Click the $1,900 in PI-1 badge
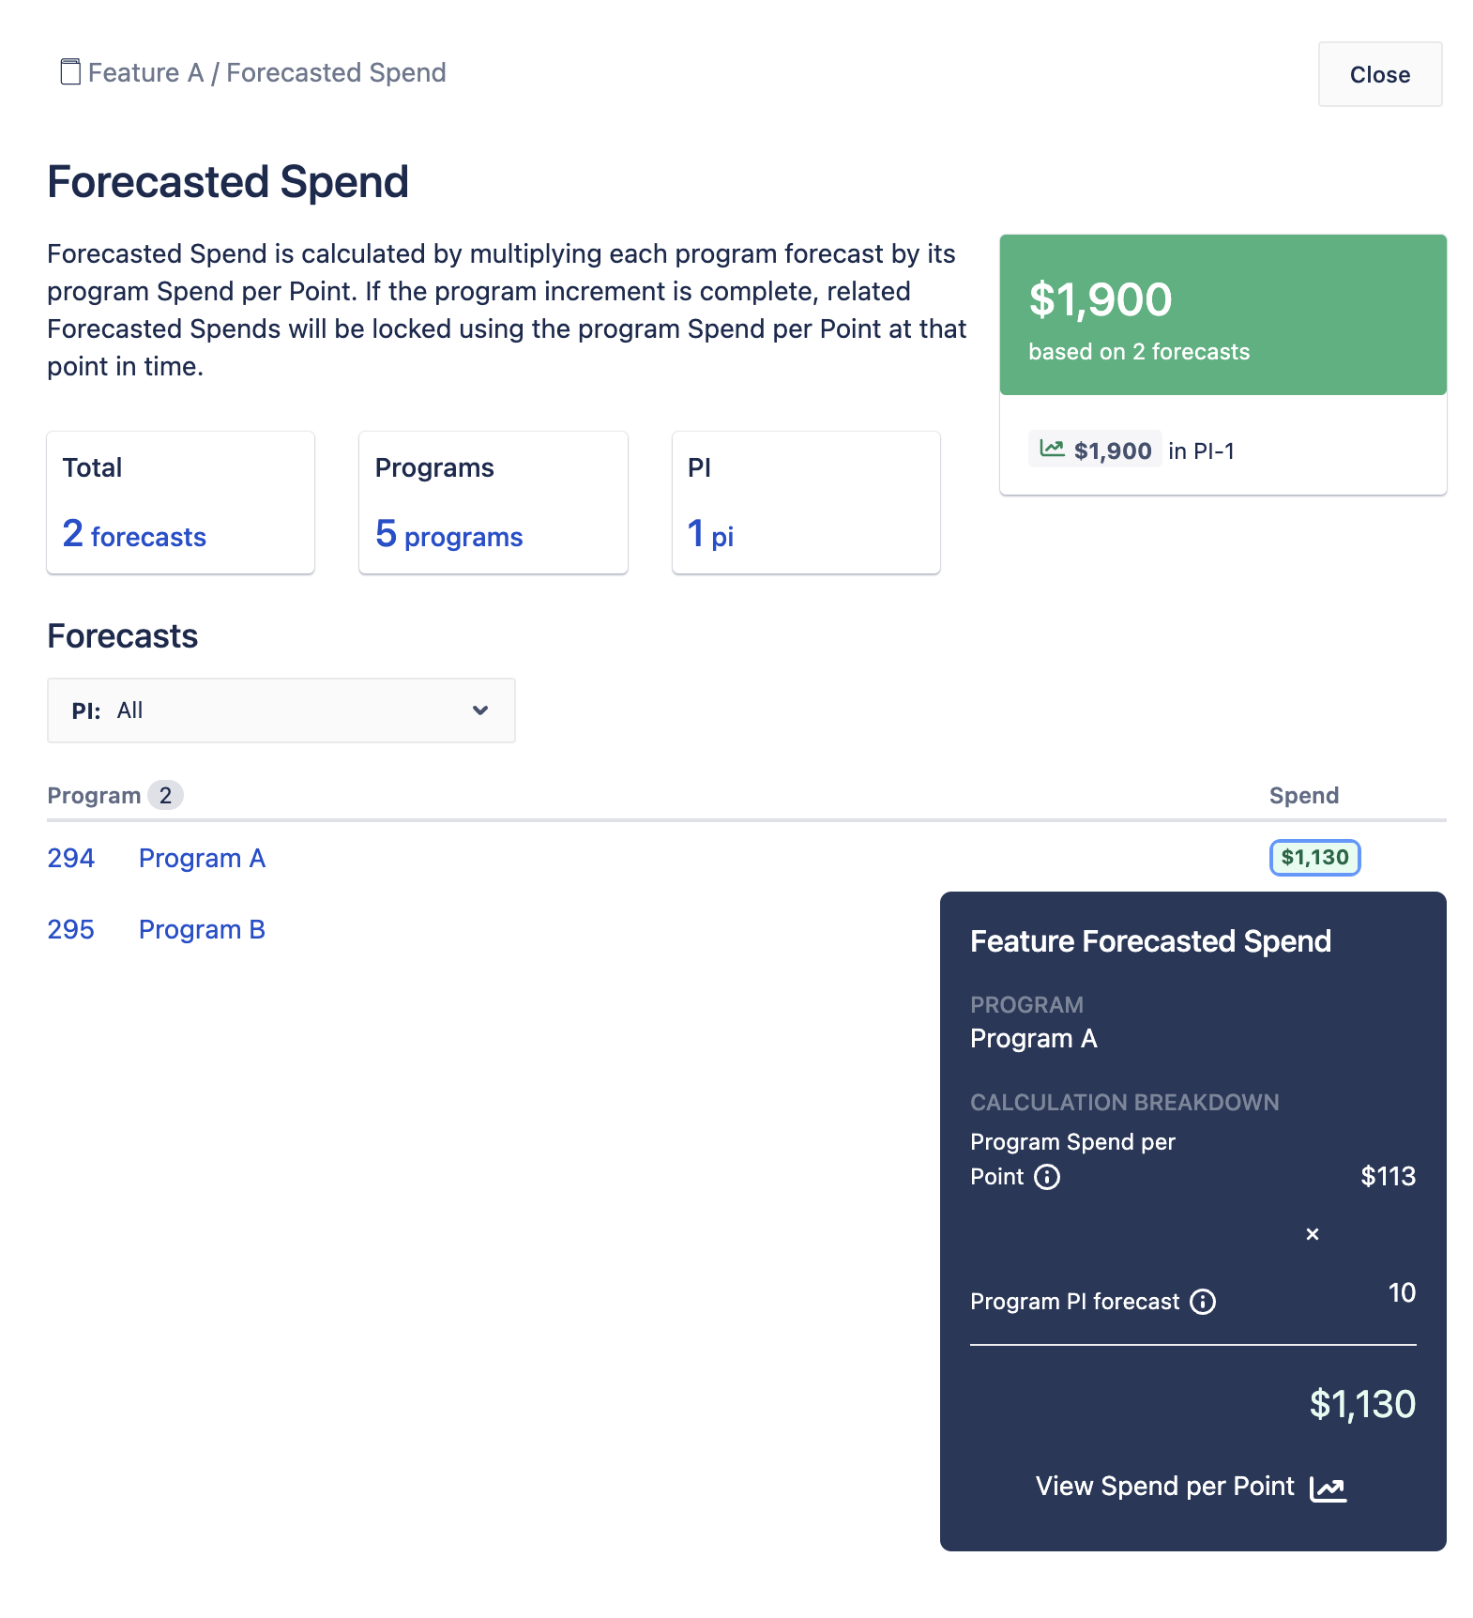Image resolution: width=1473 pixels, height=1618 pixels. click(1095, 450)
